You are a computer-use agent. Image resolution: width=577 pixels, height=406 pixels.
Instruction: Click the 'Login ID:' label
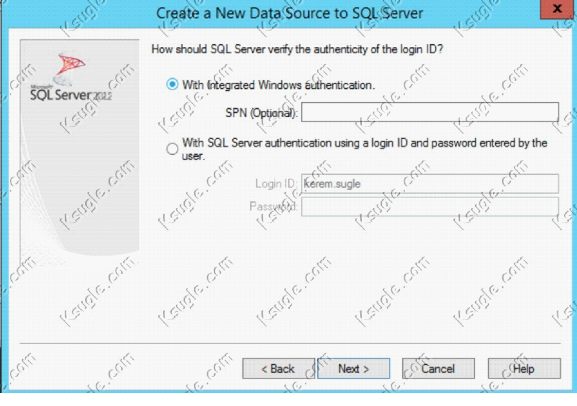(276, 184)
